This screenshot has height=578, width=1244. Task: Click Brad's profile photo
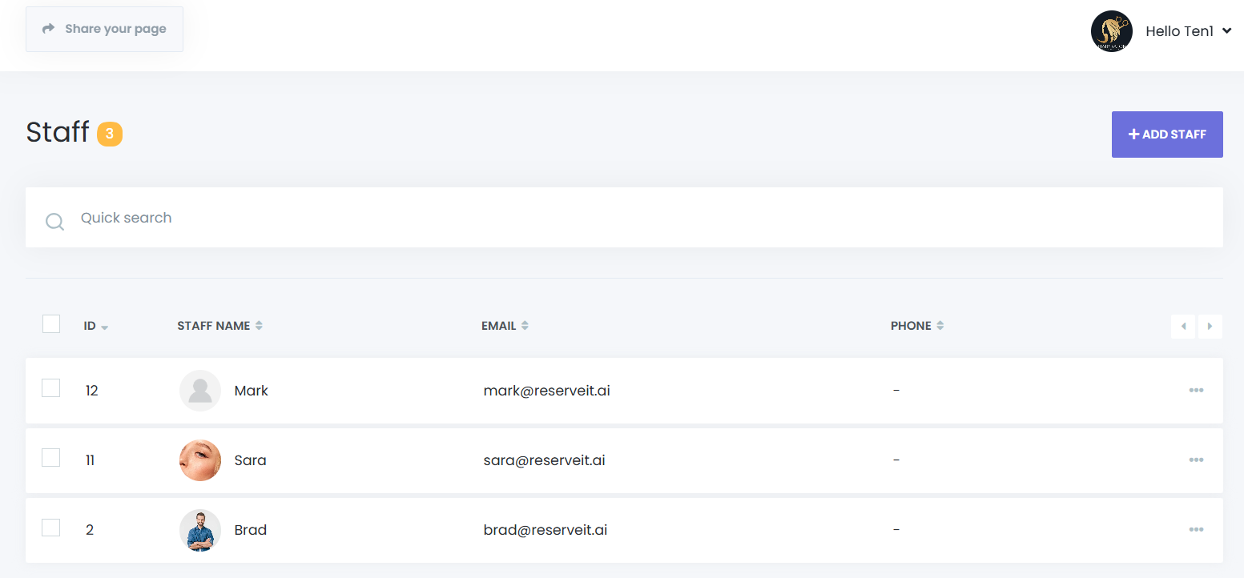click(x=200, y=530)
